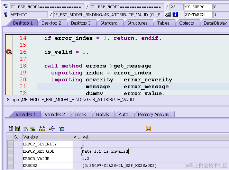Click the ERROR_SEVERITY variable name cell
The height and width of the screenshot is (170, 229).
click(48, 144)
